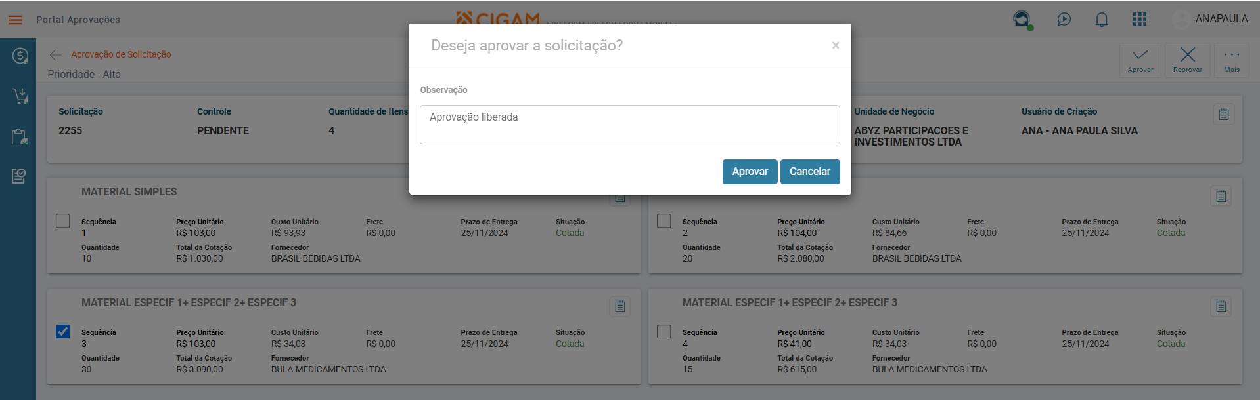Select the clipboard sidebar icon
The image size is (1260, 400).
20,136
